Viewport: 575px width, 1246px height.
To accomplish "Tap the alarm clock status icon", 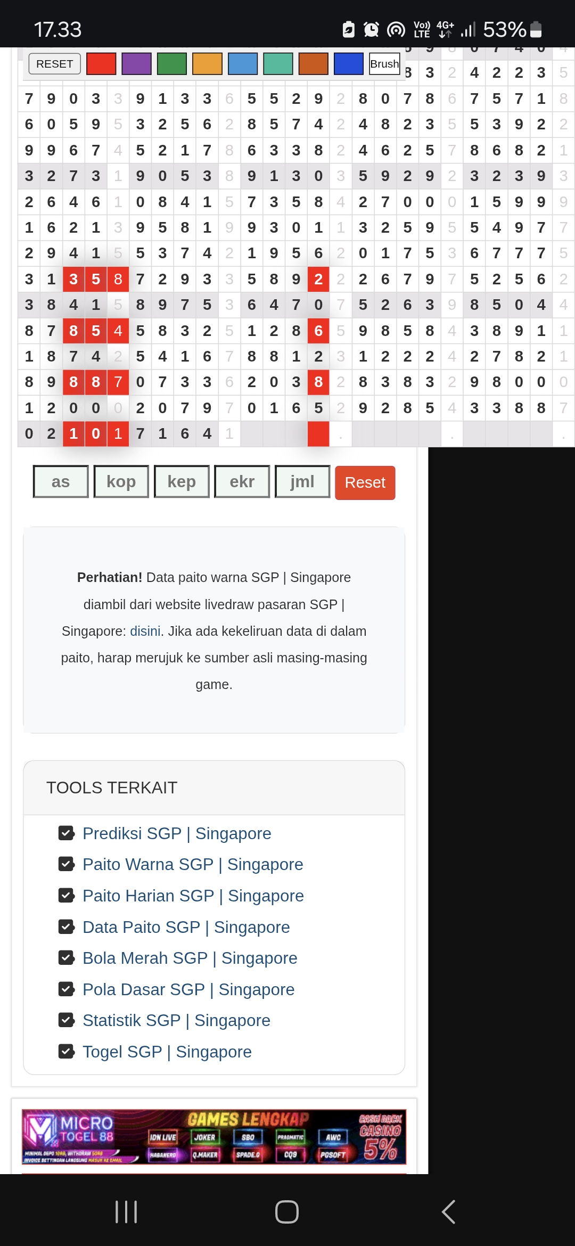I will (371, 29).
